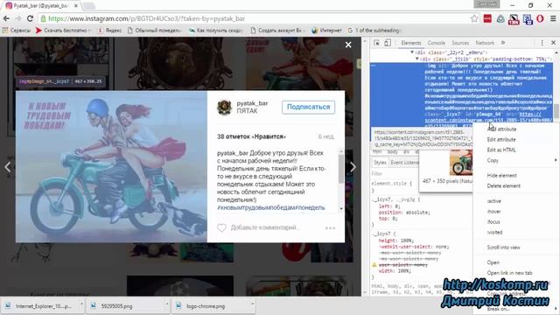Open the DevTools three-dot settings menu

click(542, 43)
